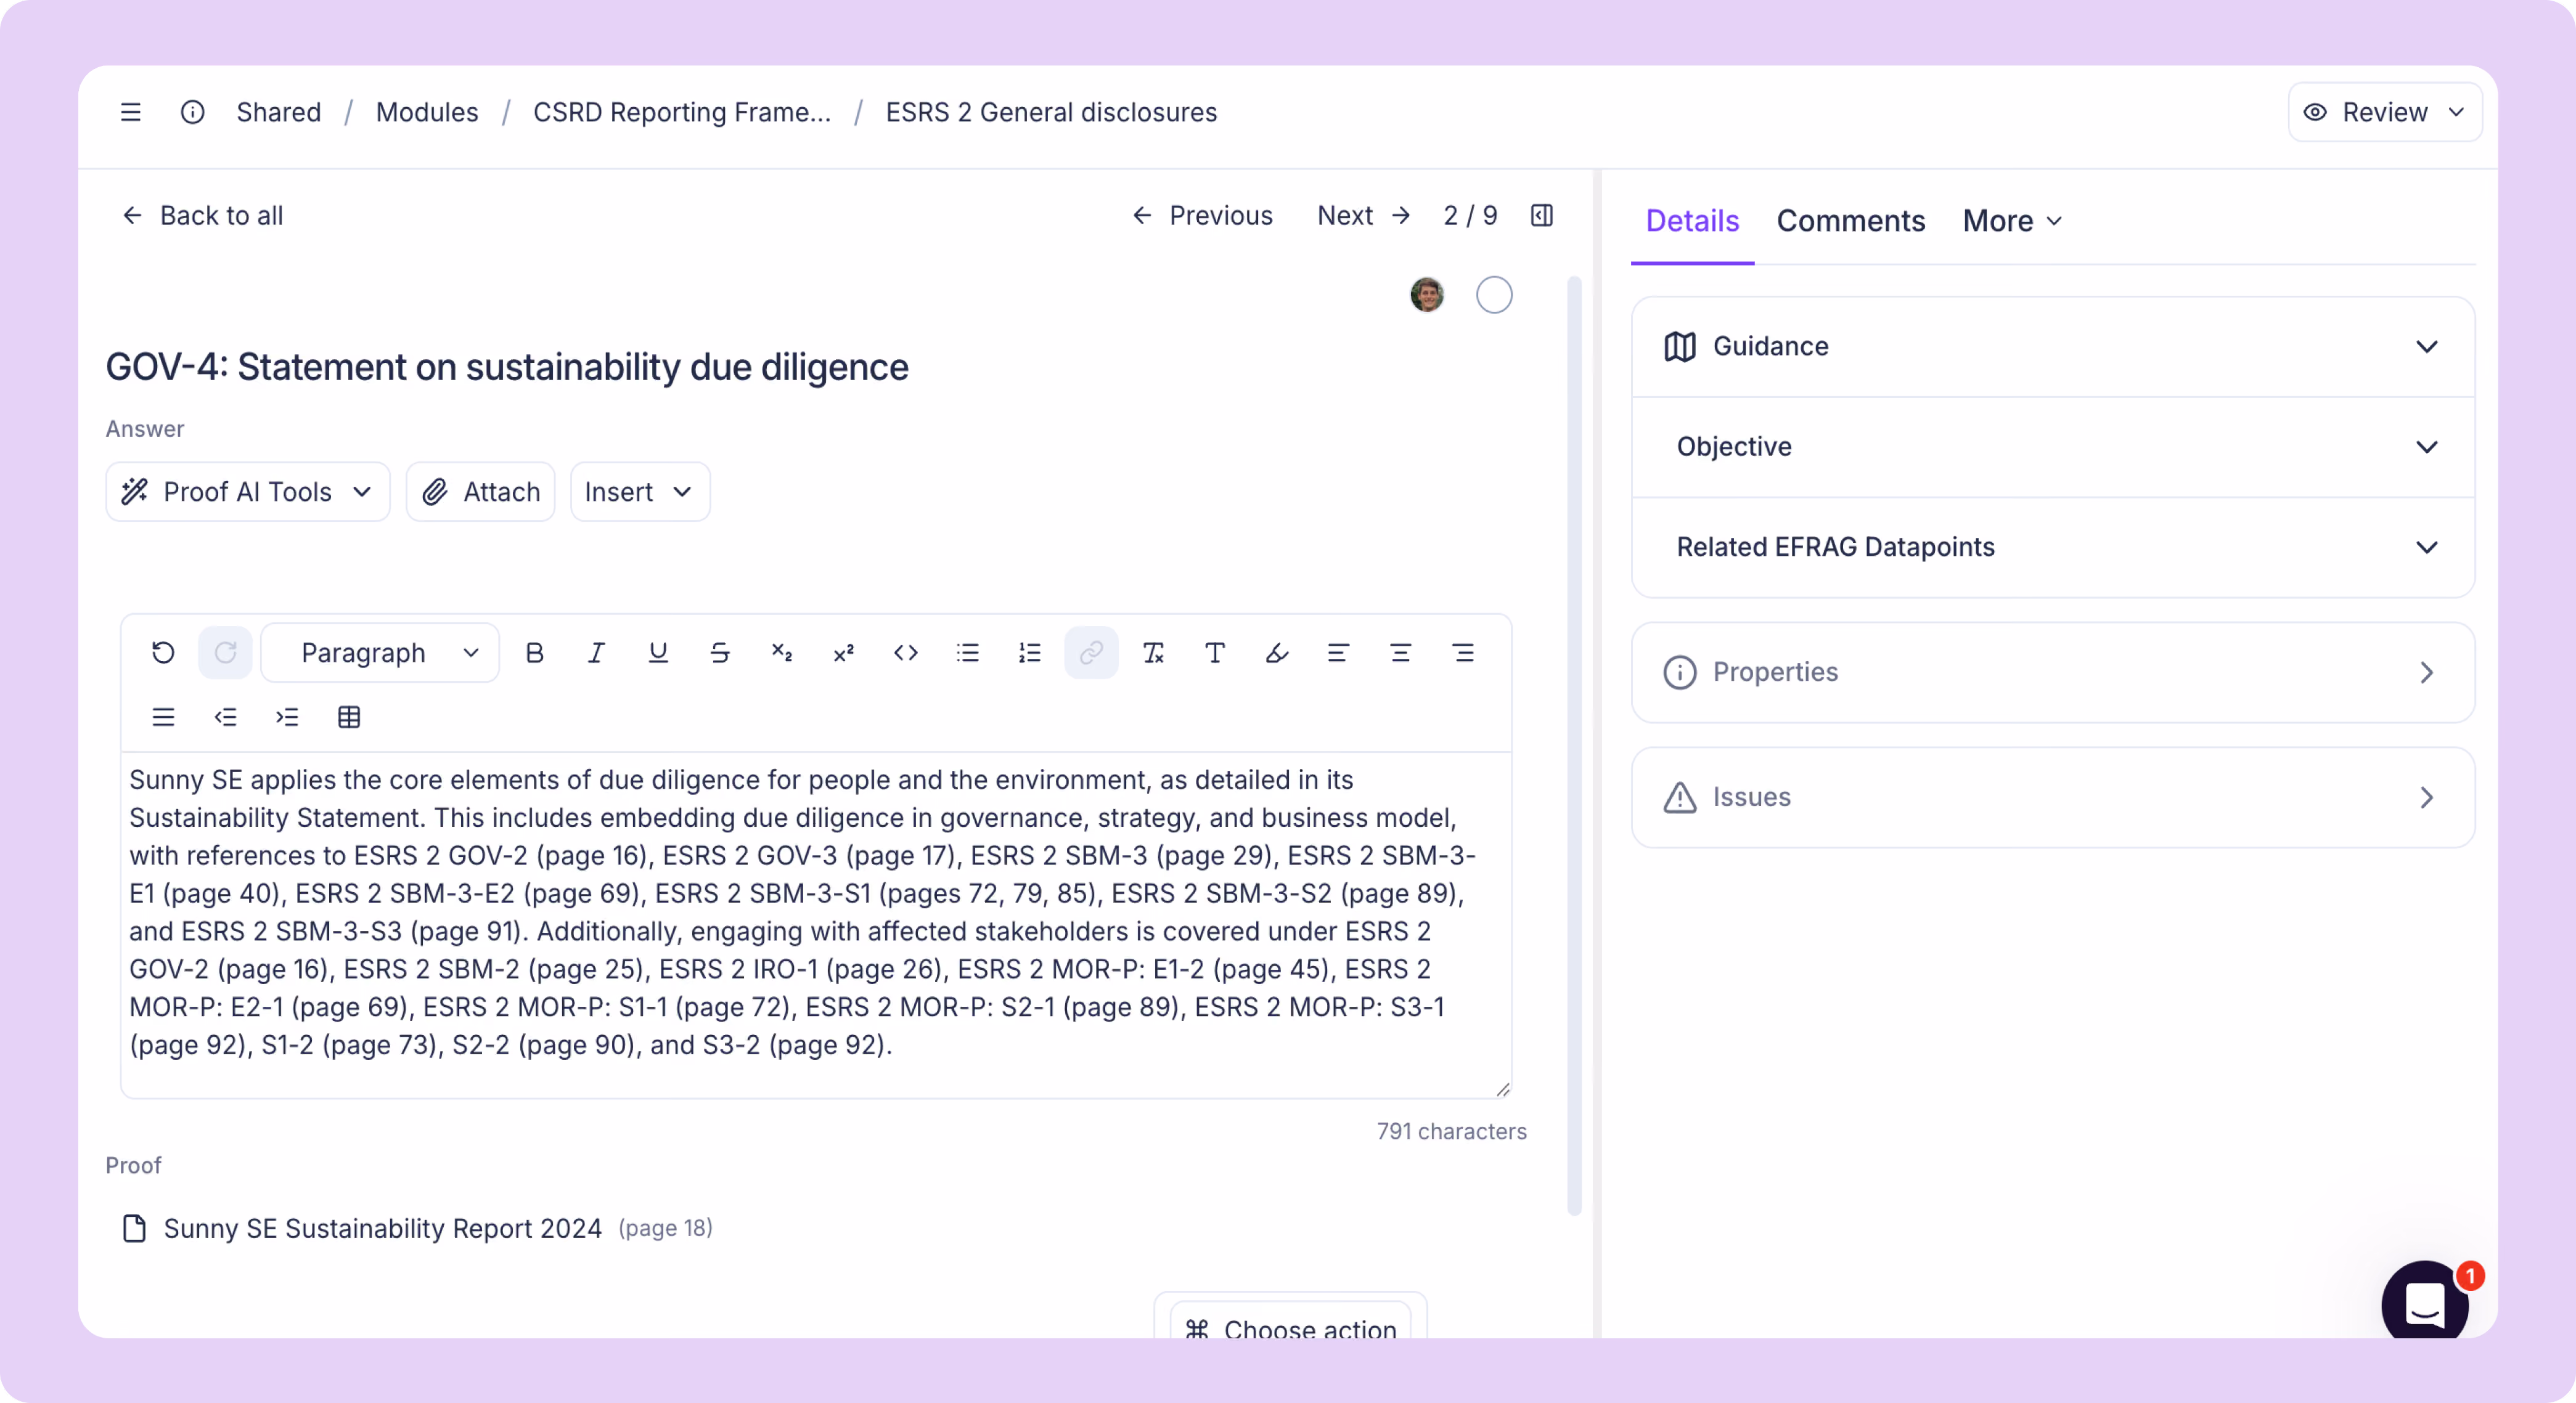The image size is (2576, 1403).
Task: Create a numbered list
Action: [x=1029, y=653]
